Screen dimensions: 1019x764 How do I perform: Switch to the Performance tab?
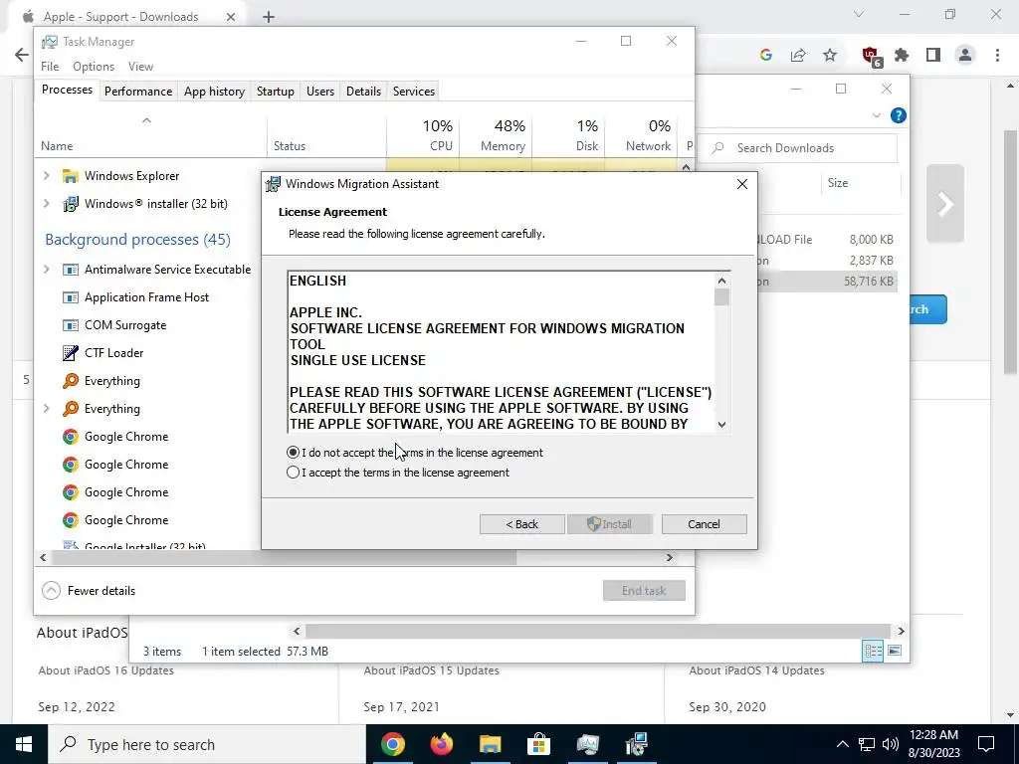pyautogui.click(x=138, y=92)
